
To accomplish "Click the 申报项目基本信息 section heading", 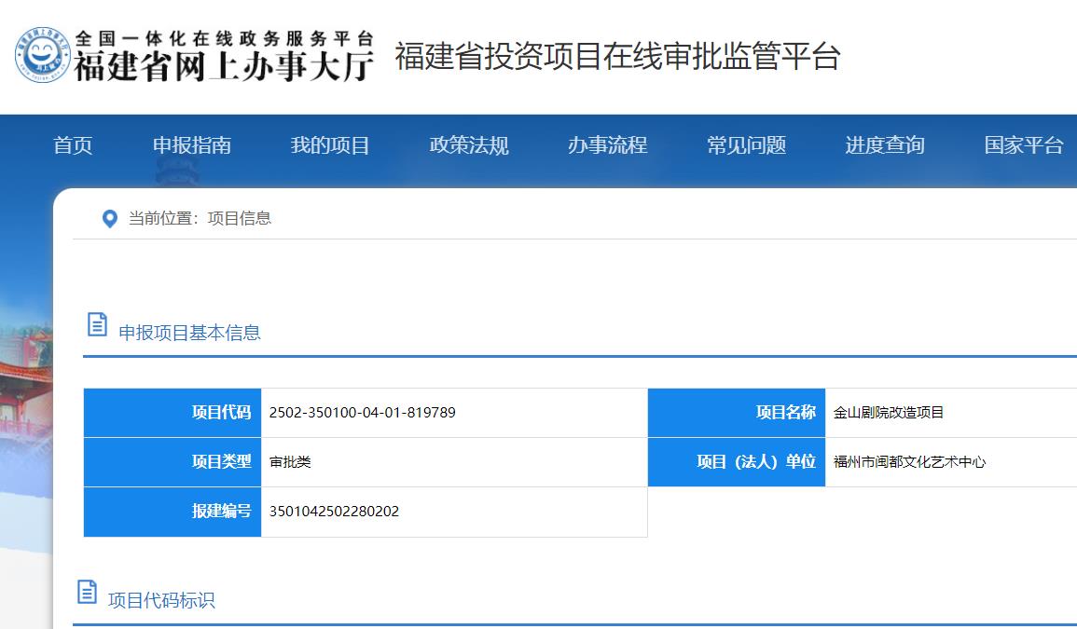I will [x=189, y=333].
